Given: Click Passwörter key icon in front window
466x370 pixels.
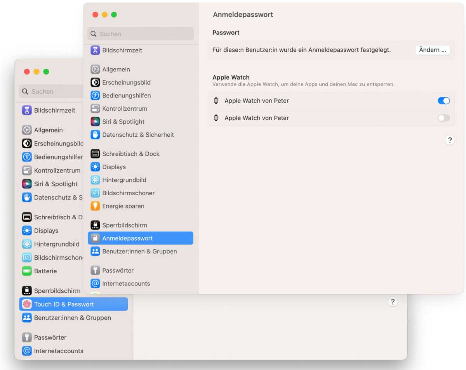Looking at the screenshot, I should click(x=95, y=271).
